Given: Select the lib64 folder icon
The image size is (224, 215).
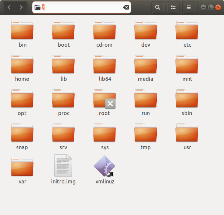Looking at the screenshot, I should tap(104, 64).
